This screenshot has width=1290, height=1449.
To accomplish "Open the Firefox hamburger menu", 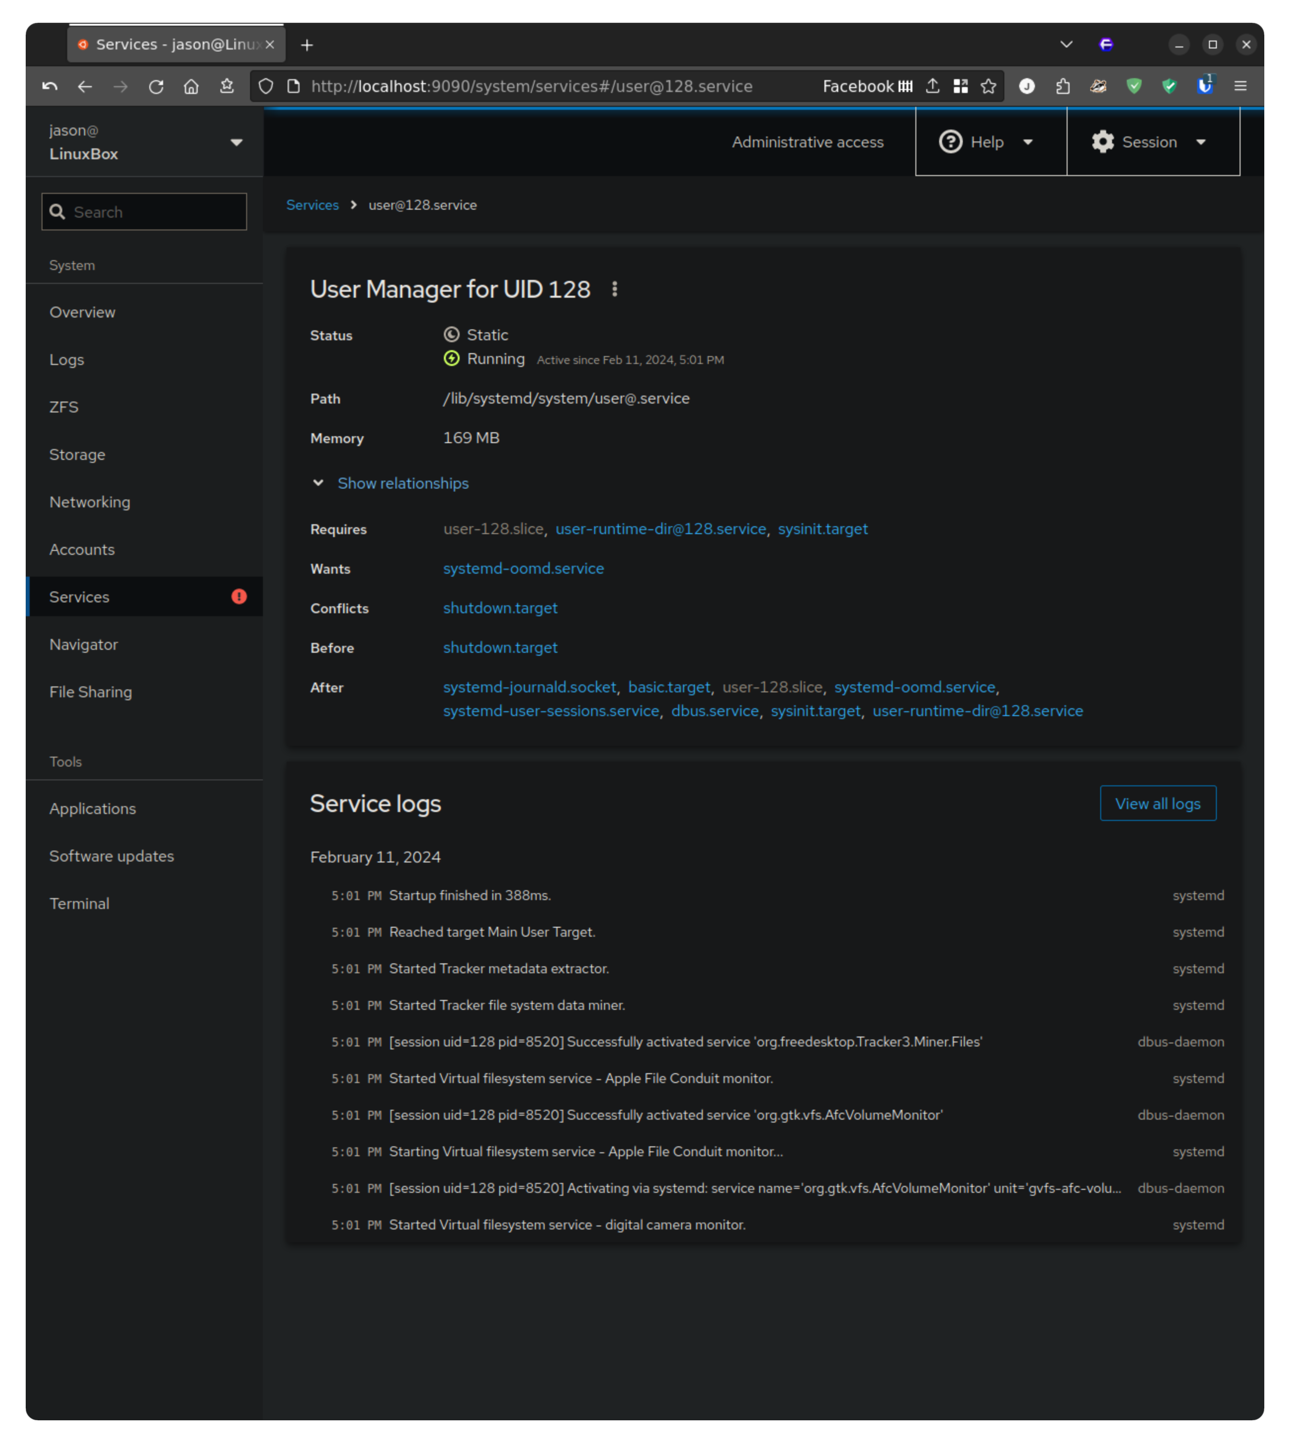I will coord(1240,87).
